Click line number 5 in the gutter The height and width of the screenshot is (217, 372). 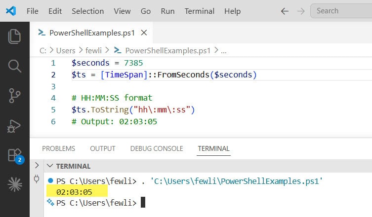(x=53, y=109)
